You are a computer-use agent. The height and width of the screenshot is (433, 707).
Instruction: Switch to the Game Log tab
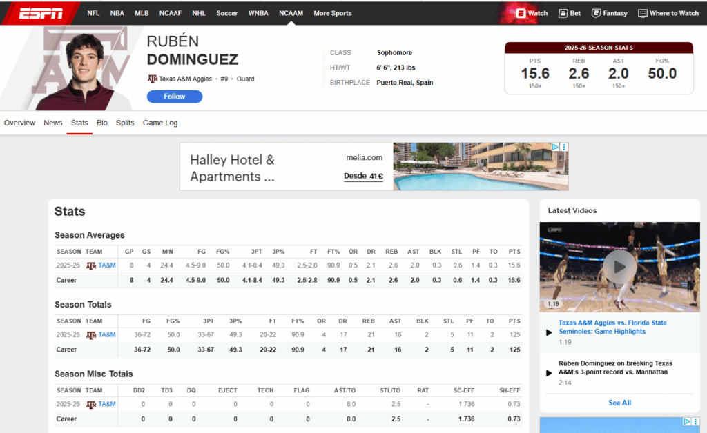[160, 123]
